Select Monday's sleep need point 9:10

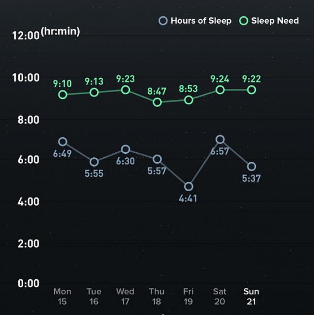tap(63, 94)
